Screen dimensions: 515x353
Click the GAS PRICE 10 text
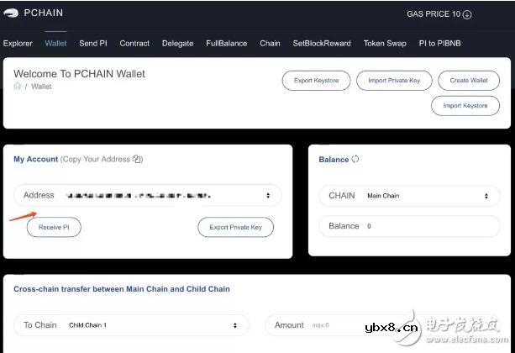tap(434, 14)
